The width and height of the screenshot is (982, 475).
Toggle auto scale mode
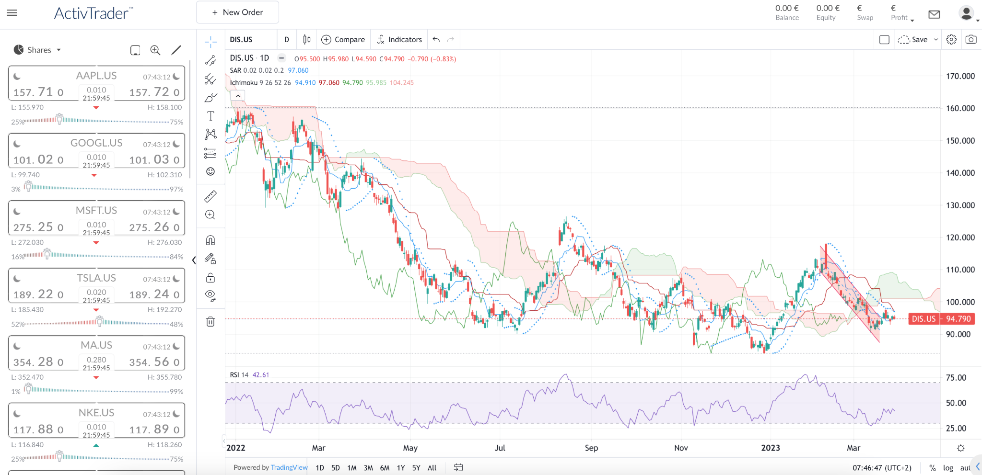click(x=965, y=468)
